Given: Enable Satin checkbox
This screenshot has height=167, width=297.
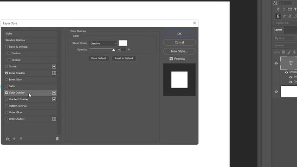Looking at the screenshot, I should [6, 86].
